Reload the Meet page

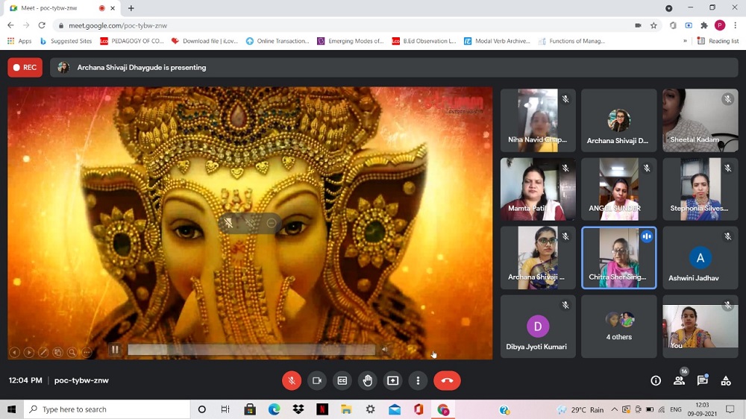tap(42, 25)
